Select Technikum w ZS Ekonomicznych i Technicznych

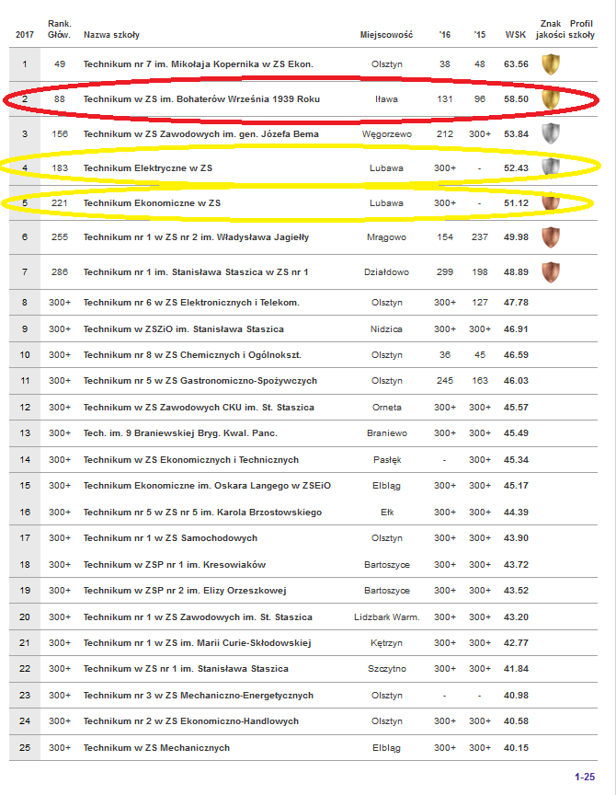pos(191,460)
